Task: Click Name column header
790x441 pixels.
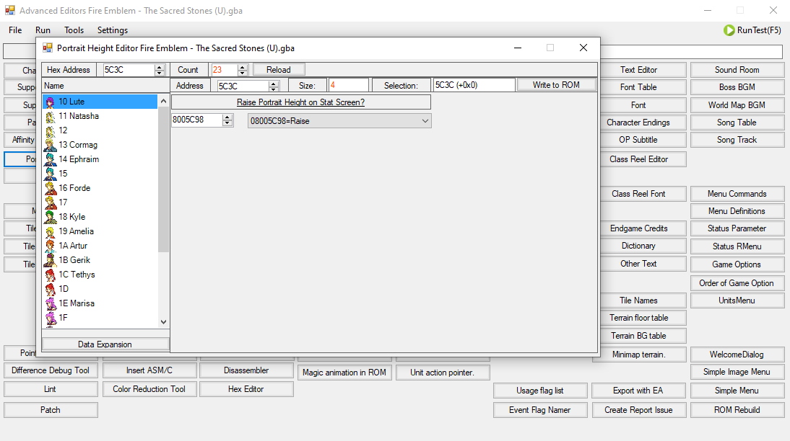Action: (x=105, y=86)
